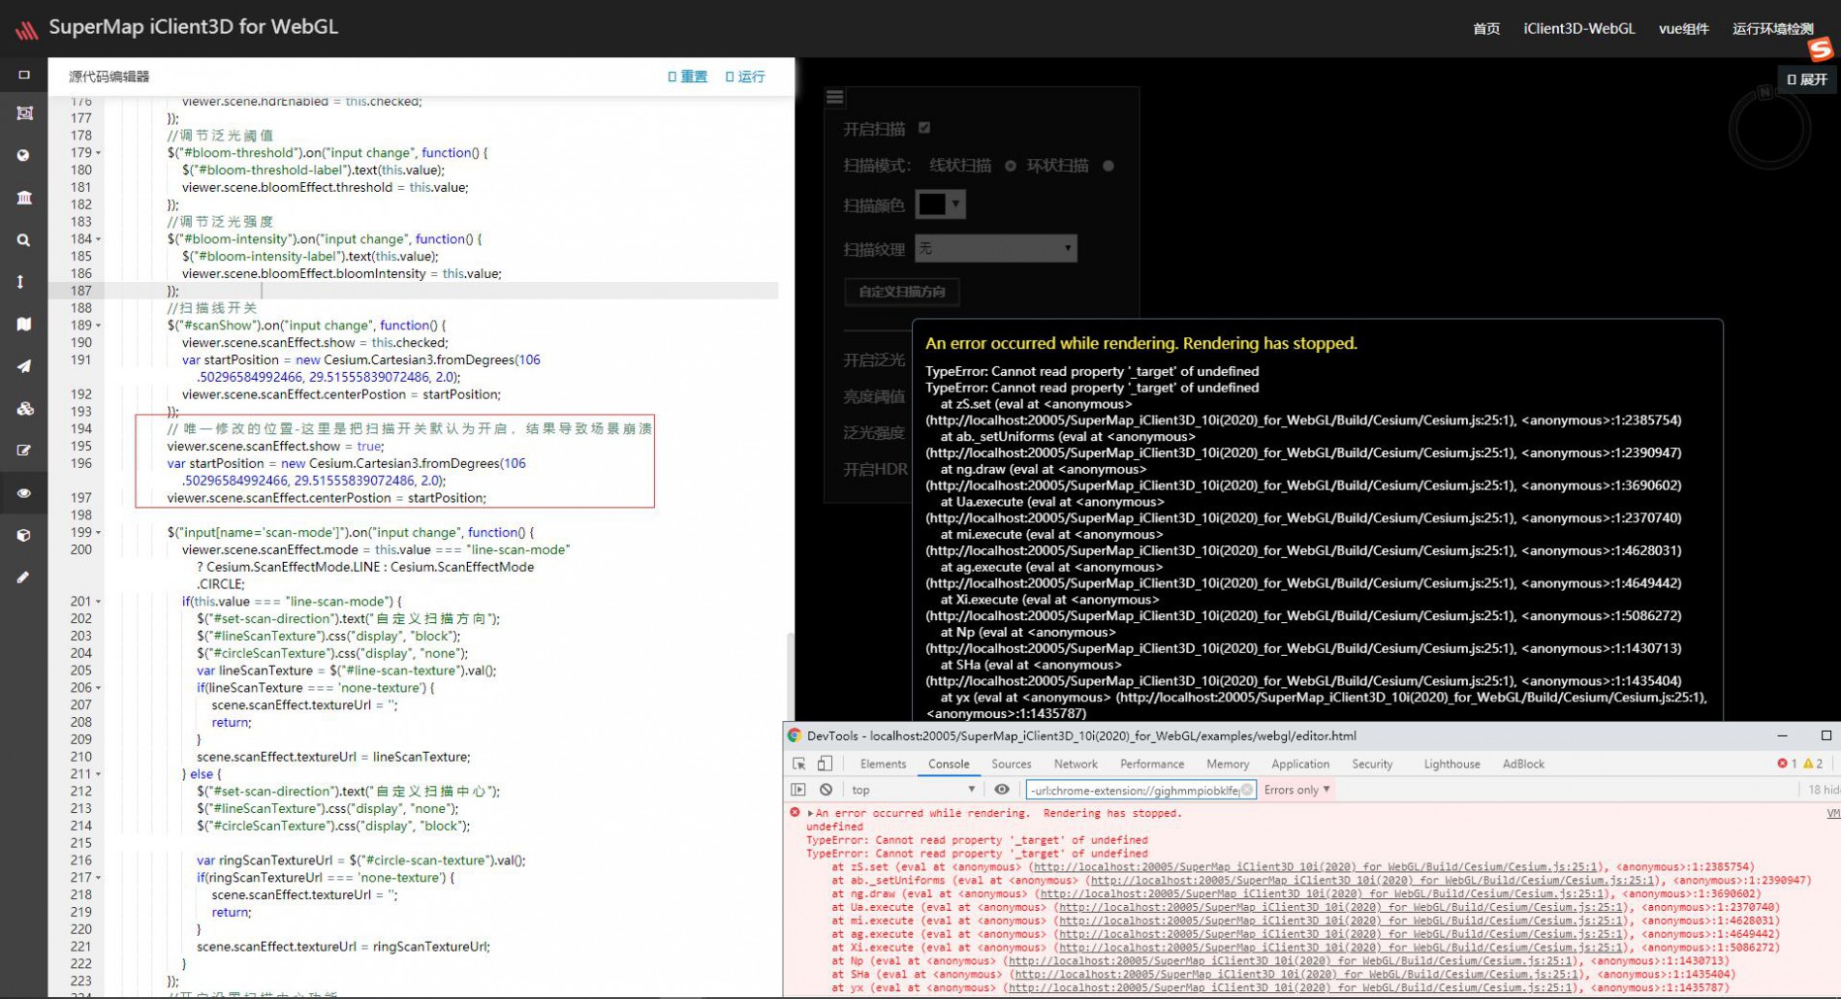Open the 扫描纹理 dropdown
1841x999 pixels.
pyautogui.click(x=995, y=249)
